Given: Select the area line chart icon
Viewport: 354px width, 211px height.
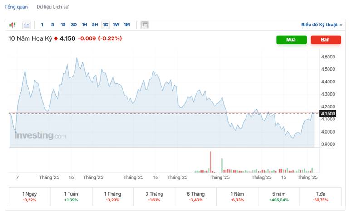Looking at the screenshot, I should tap(26, 25).
